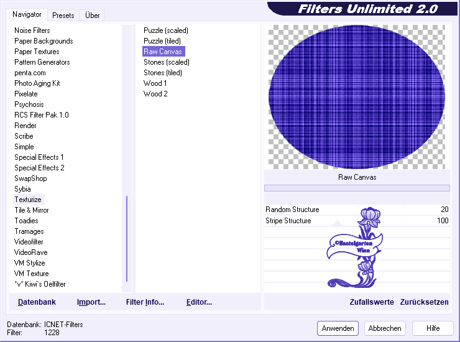Adjust the Random Structure slider
This screenshot has width=460, height=342.
click(x=357, y=210)
